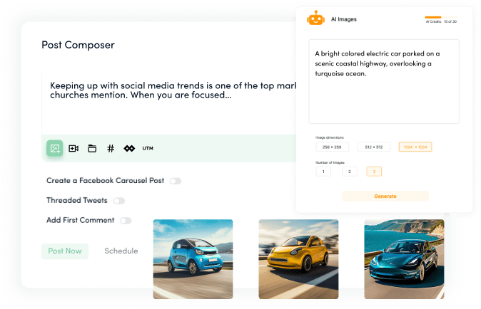This screenshot has width=481, height=309.
Task: Click the add image icon in composer toolbar
Action: (x=55, y=148)
